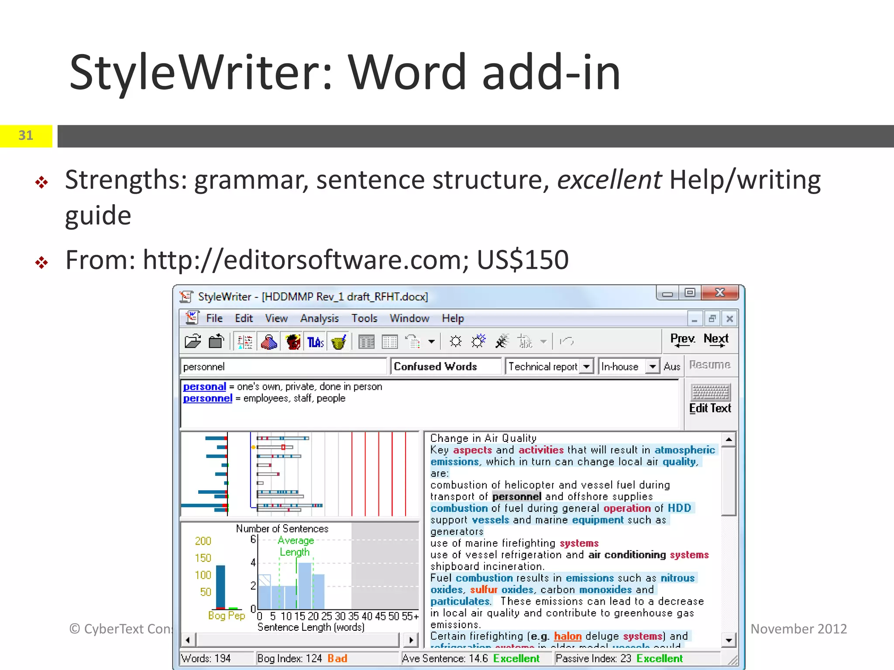Click the Edit Text keyboard button
Viewport: 894px width, 670px height.
pyautogui.click(x=710, y=399)
